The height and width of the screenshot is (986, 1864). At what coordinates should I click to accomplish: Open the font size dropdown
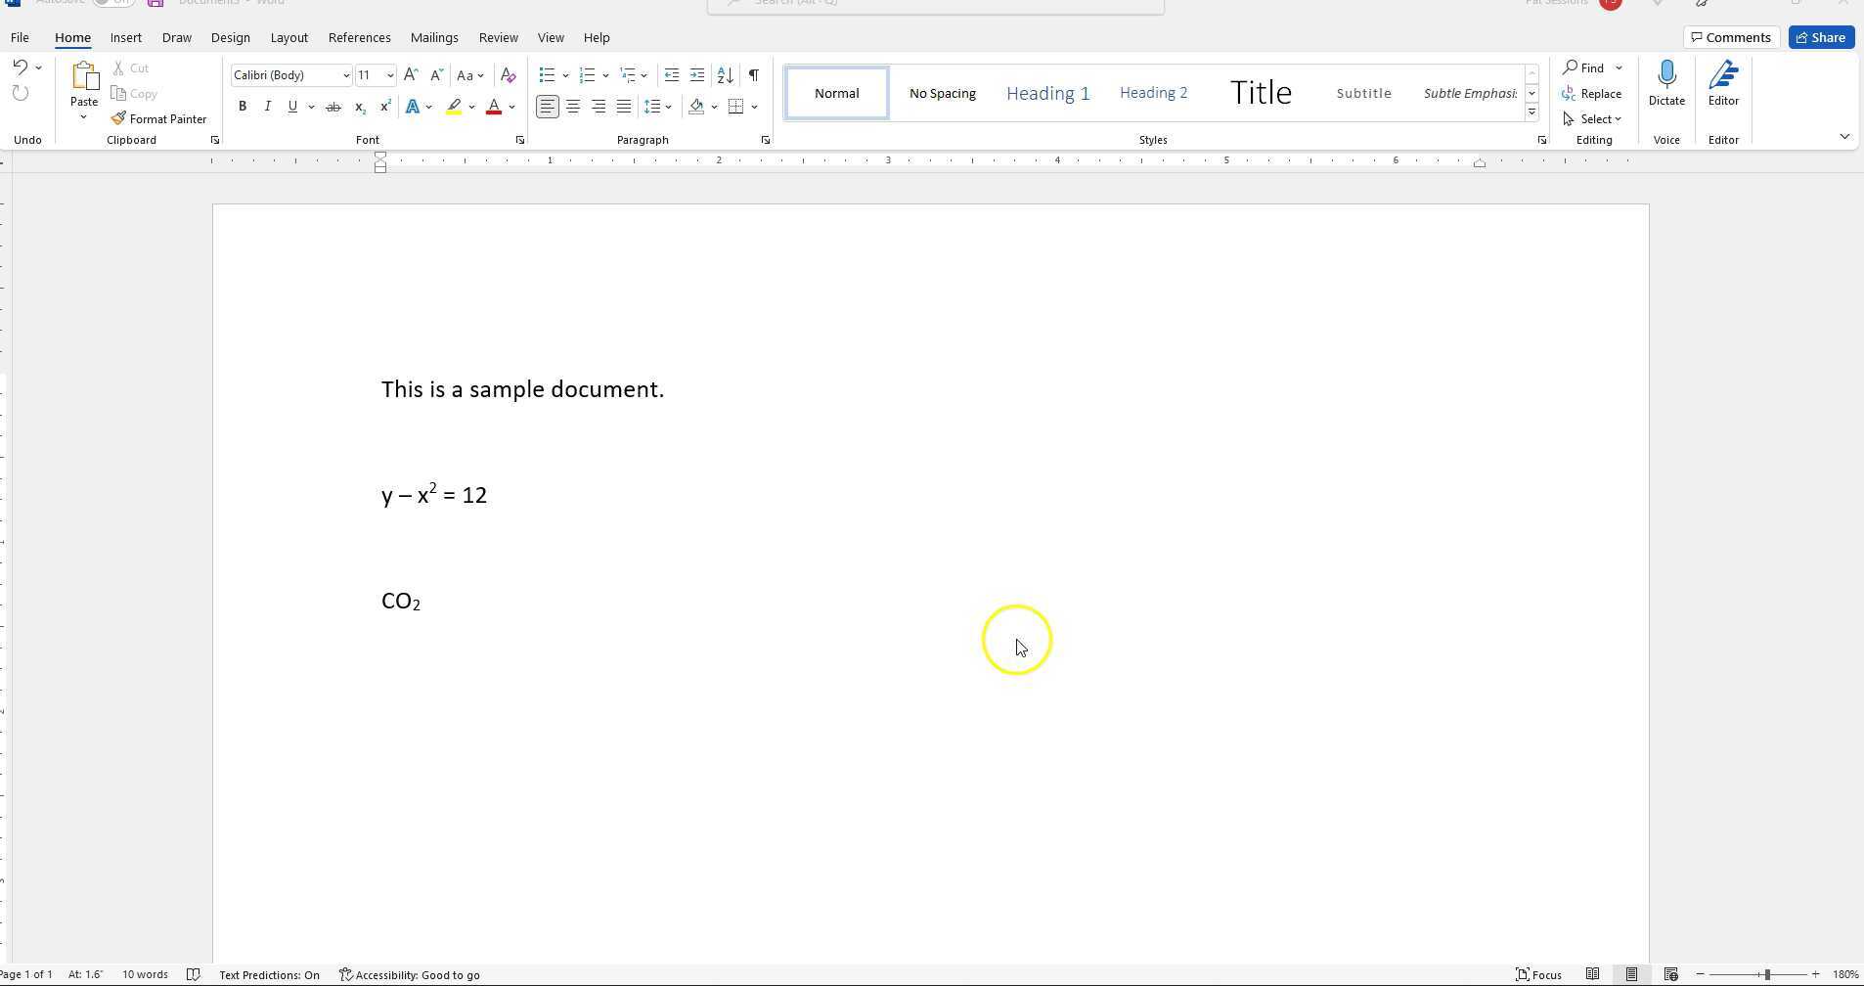point(390,75)
